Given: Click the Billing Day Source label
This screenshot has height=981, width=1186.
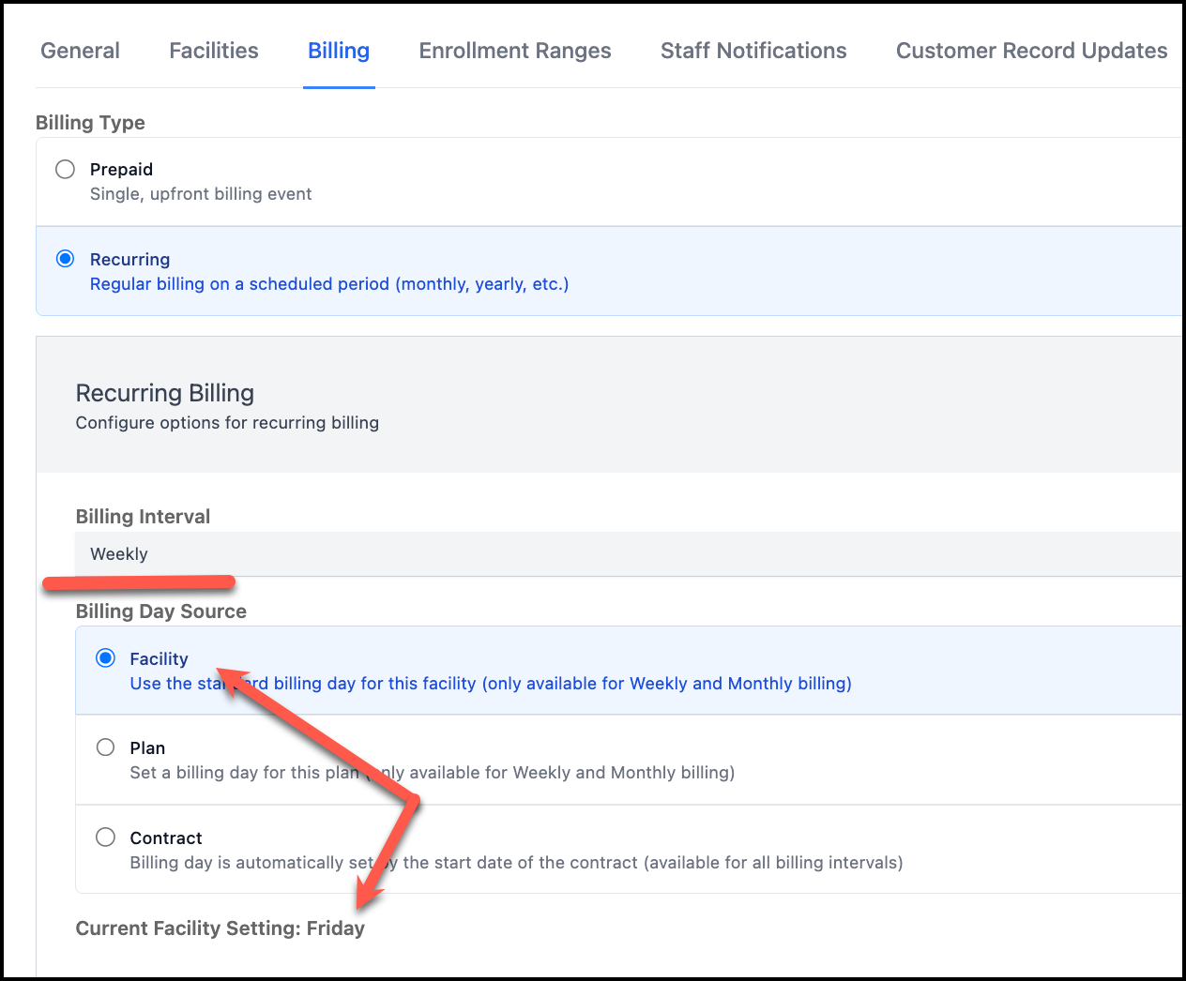Looking at the screenshot, I should pyautogui.click(x=160, y=611).
